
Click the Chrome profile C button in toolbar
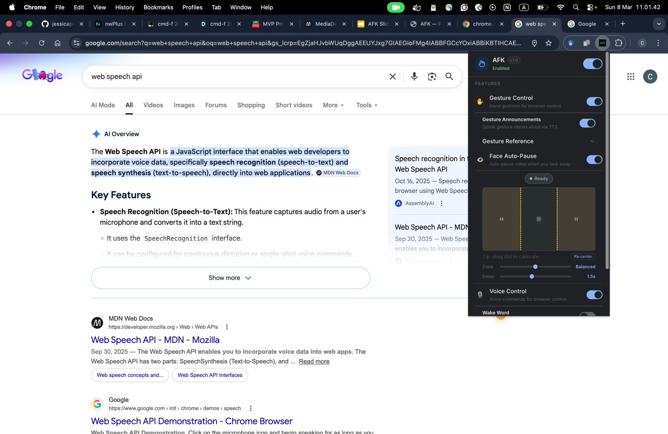click(x=642, y=43)
